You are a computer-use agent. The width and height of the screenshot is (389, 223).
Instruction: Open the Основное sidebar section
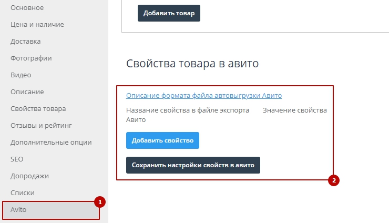point(27,8)
